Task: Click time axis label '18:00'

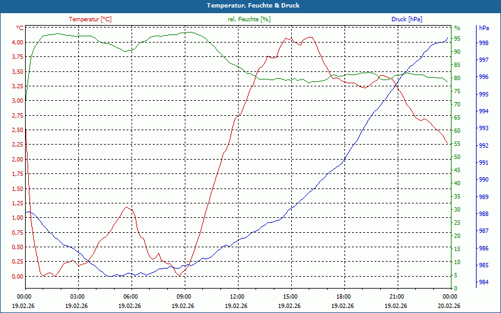Action: point(343,296)
